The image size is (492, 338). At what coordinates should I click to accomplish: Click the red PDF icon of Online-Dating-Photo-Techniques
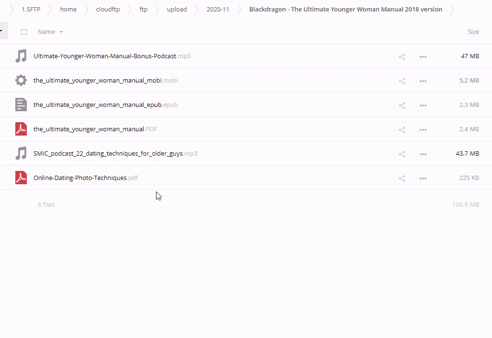21,178
